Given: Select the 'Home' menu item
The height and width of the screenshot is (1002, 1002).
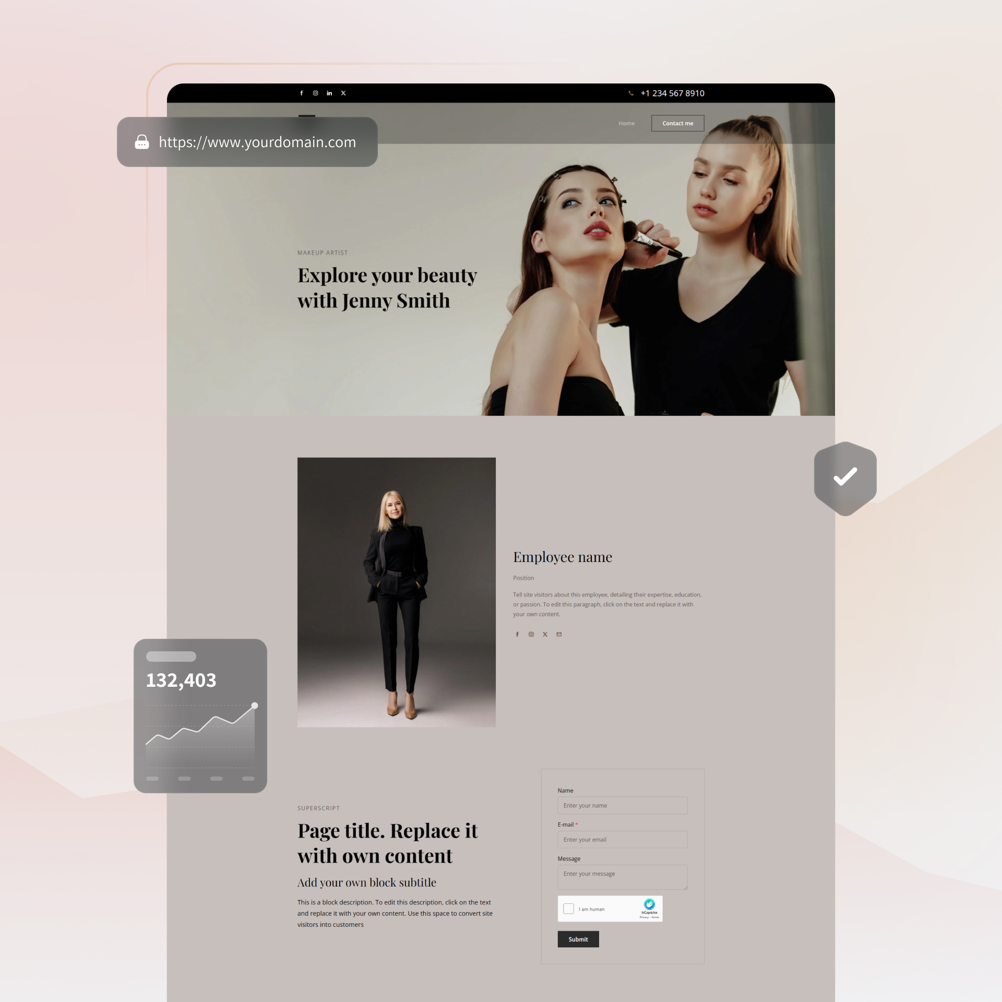Looking at the screenshot, I should [625, 123].
